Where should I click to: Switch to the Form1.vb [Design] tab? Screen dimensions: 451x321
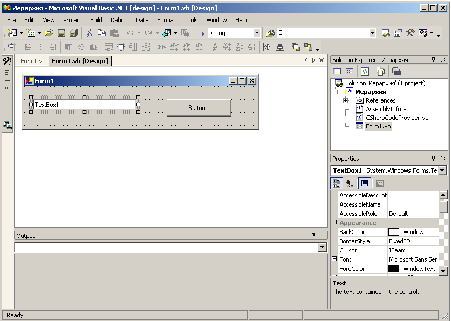[x=80, y=61]
